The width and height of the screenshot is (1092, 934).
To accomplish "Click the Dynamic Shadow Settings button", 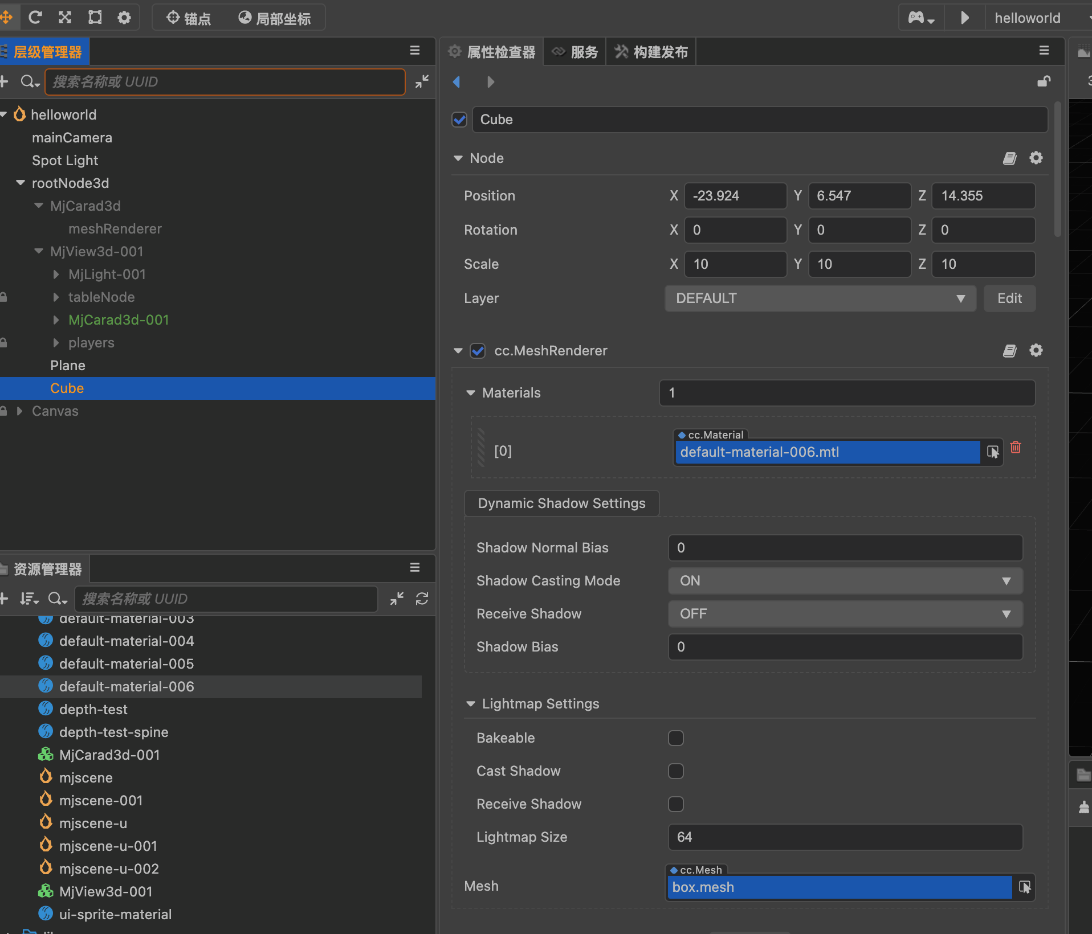I will [x=561, y=503].
